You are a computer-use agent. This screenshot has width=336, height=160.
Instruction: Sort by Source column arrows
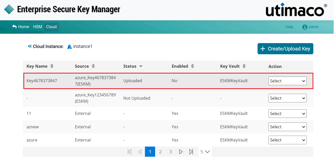(x=93, y=66)
